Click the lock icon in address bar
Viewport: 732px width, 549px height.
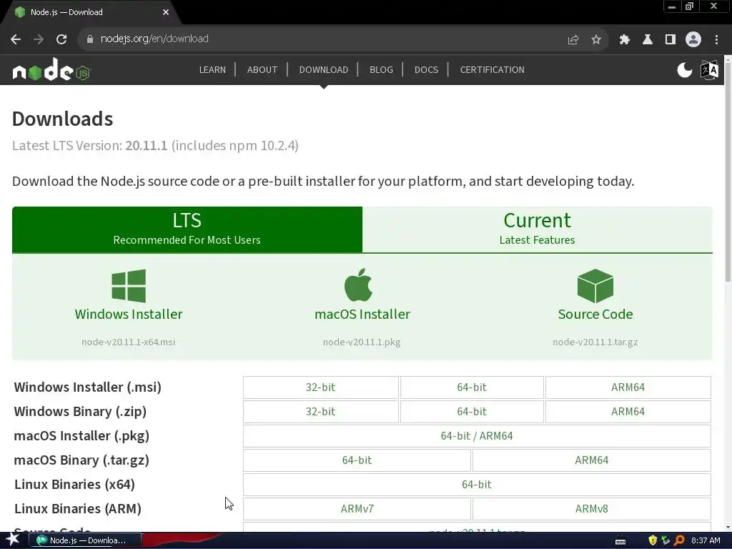(89, 39)
